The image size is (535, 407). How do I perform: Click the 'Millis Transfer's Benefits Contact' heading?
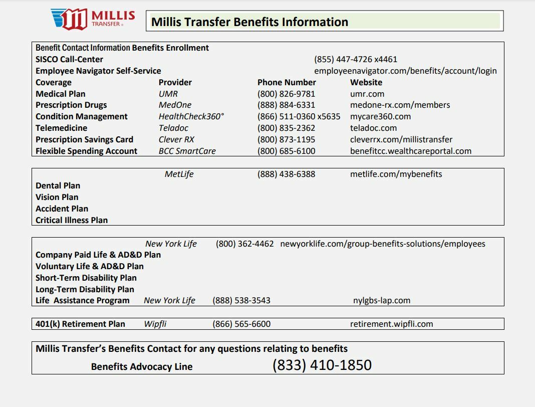click(191, 349)
